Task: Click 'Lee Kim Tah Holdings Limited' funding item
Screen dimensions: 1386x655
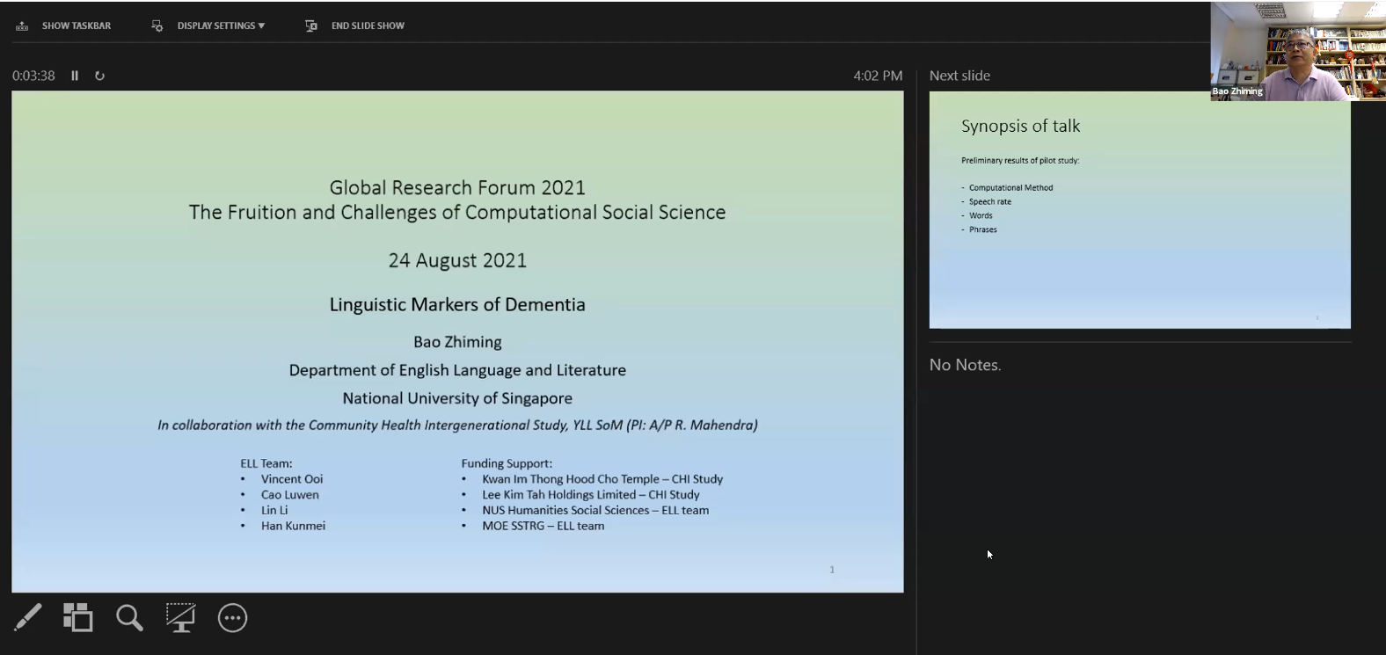Action: click(x=591, y=495)
